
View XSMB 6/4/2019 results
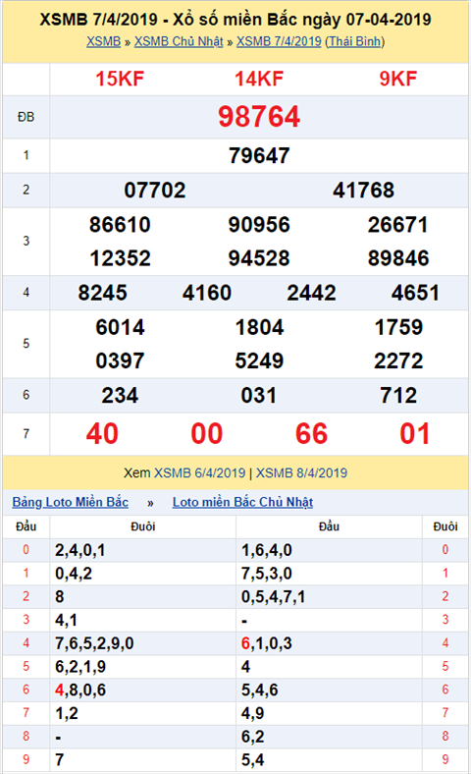[x=200, y=472]
